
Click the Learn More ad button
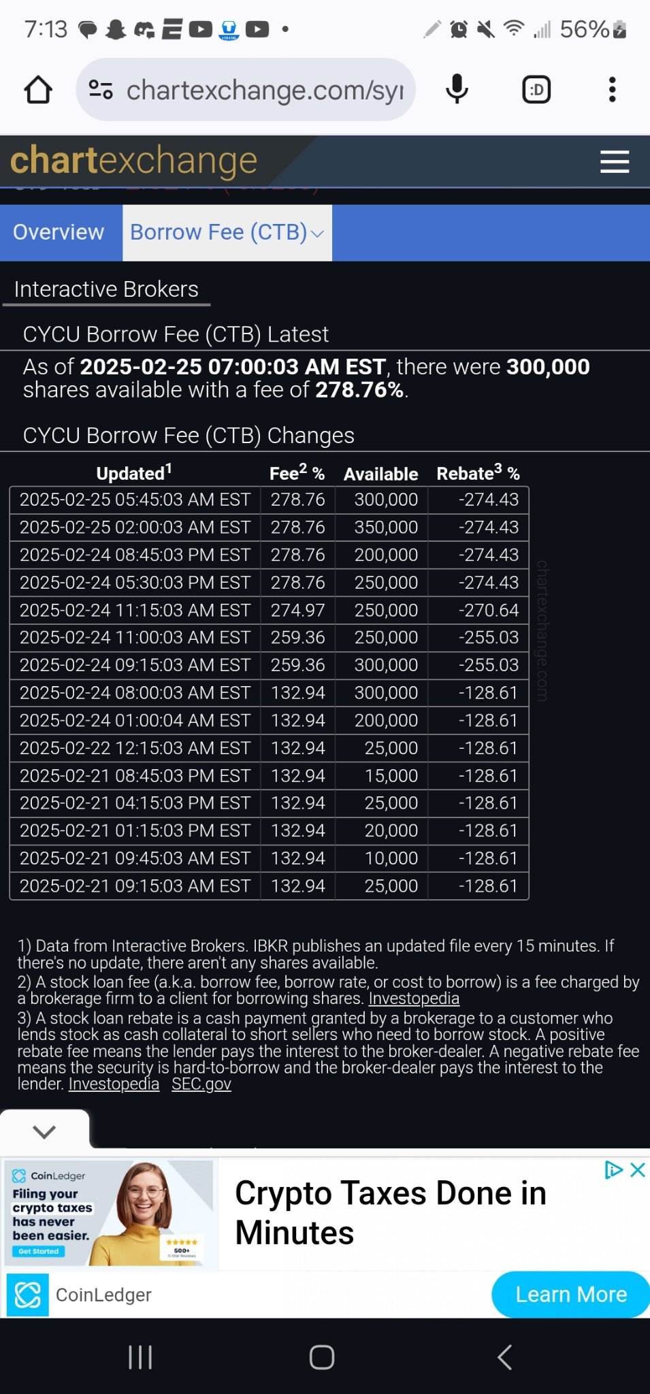[570, 1294]
